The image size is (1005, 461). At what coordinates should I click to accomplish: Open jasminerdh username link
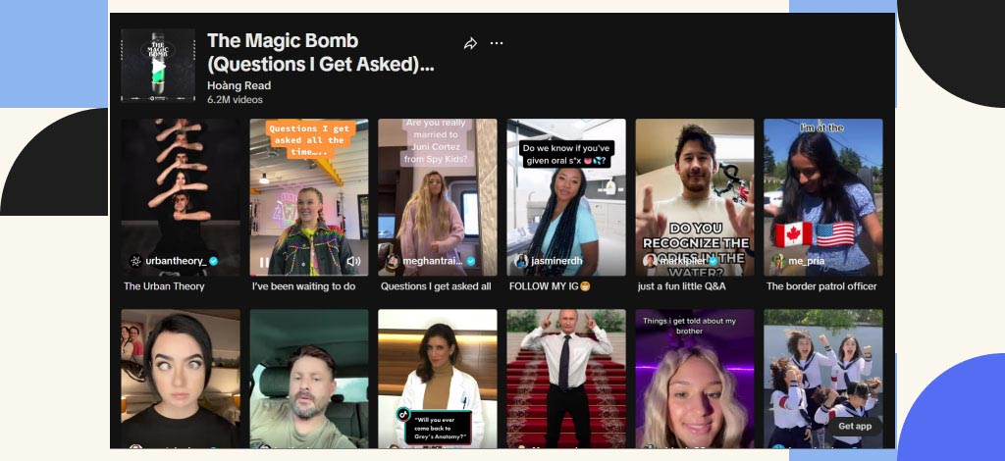[557, 261]
